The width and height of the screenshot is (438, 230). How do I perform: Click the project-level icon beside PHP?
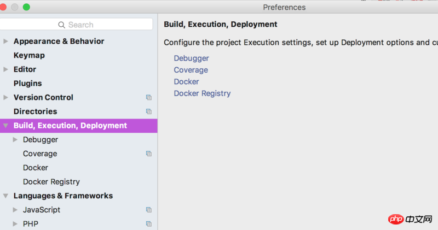click(x=148, y=224)
